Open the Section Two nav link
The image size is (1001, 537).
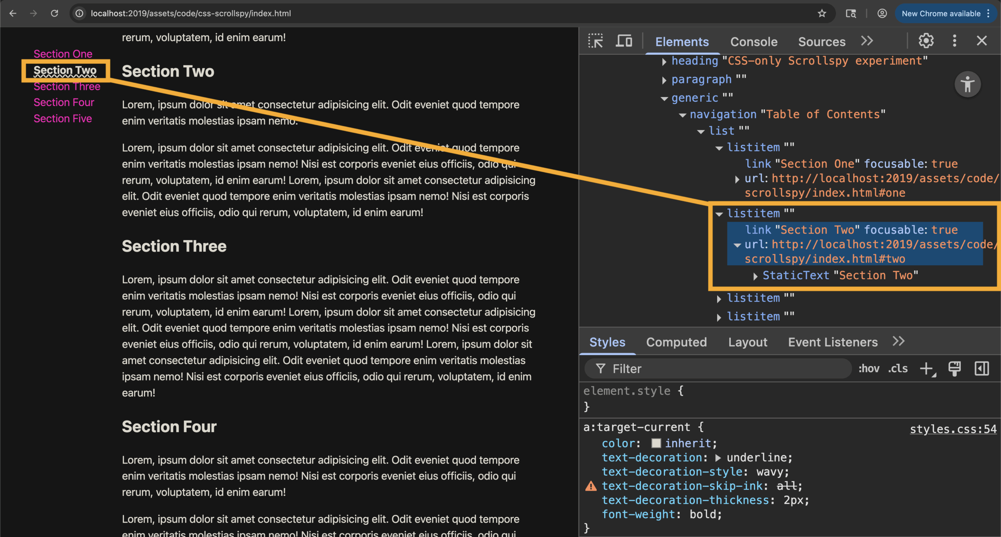65,70
